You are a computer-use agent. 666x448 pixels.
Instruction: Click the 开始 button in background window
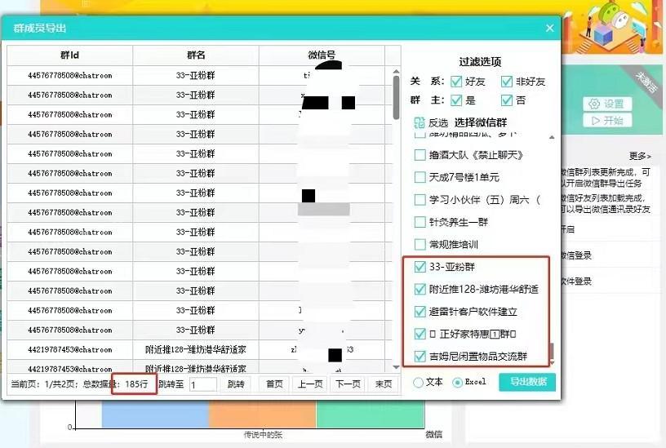(607, 121)
